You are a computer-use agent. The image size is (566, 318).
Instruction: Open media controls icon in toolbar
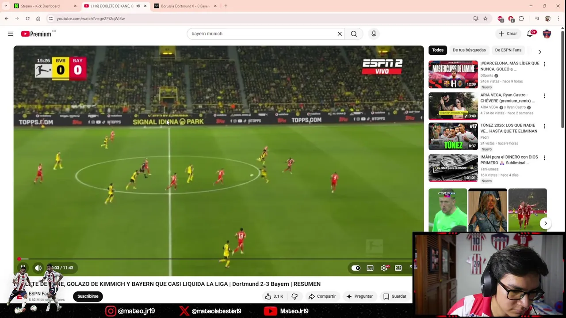(x=537, y=19)
